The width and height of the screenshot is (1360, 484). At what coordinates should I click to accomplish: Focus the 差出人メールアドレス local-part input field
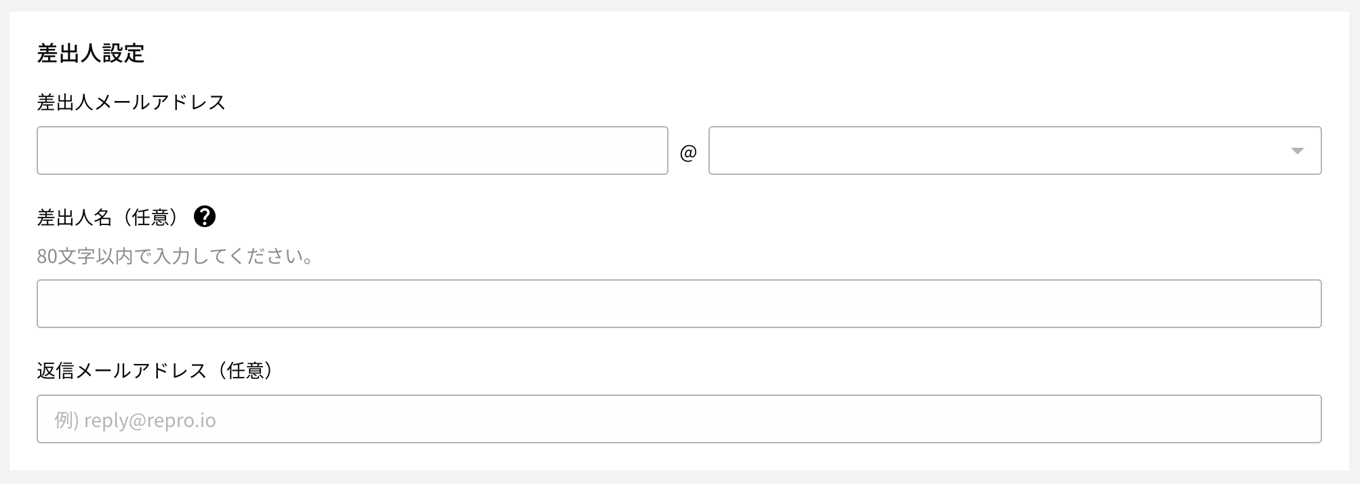click(353, 150)
